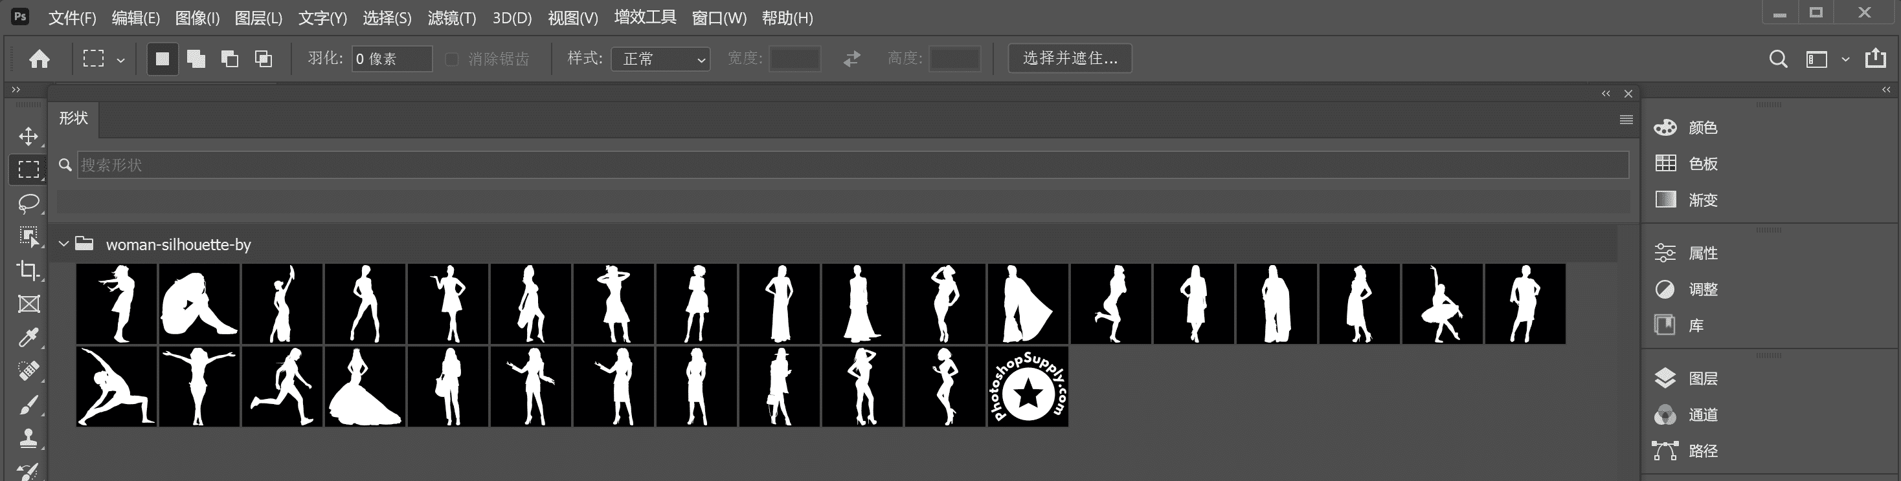Open the 滤镜(T) menu
This screenshot has width=1901, height=481.
(x=452, y=17)
